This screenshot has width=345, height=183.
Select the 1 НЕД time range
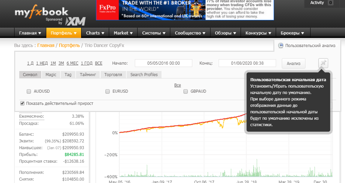pyautogui.click(x=42, y=63)
